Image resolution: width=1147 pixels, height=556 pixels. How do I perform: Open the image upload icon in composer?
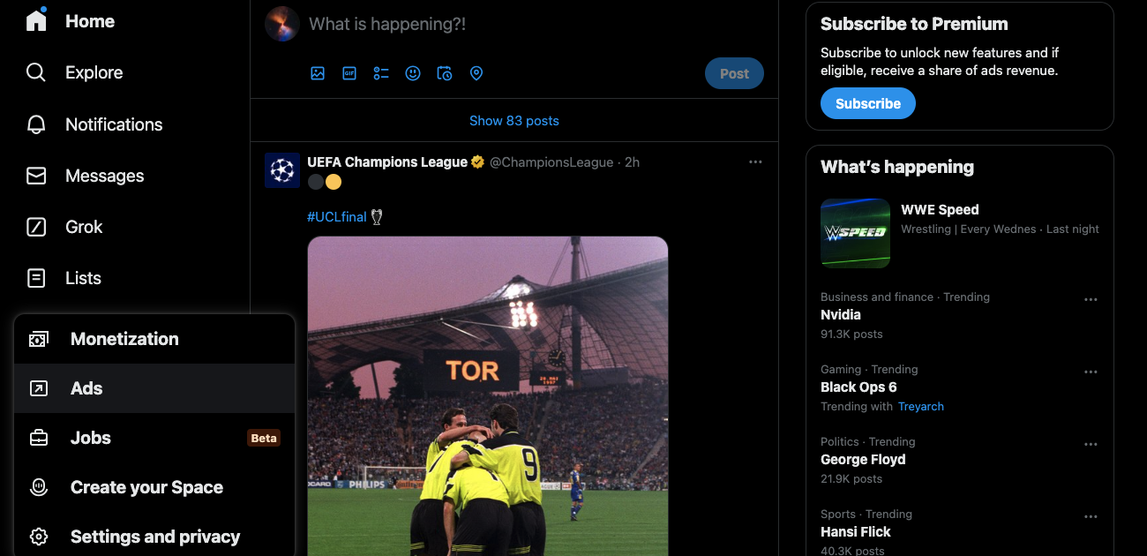(x=318, y=73)
